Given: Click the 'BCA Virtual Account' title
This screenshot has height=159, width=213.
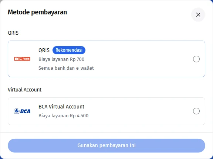Looking at the screenshot, I should [61, 107].
